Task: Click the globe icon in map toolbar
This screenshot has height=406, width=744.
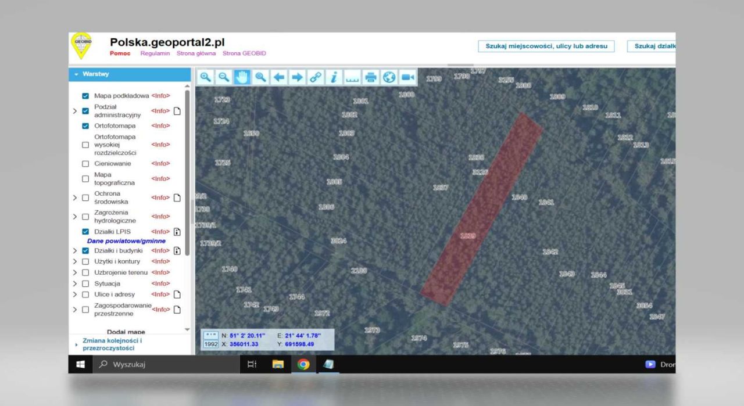Action: [389, 77]
